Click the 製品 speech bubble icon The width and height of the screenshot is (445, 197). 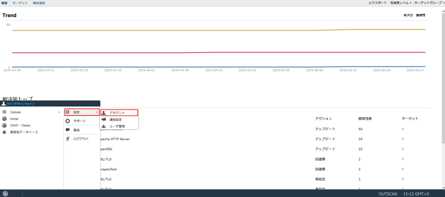pos(68,130)
